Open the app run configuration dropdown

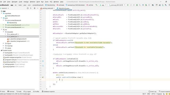tap(103, 5)
